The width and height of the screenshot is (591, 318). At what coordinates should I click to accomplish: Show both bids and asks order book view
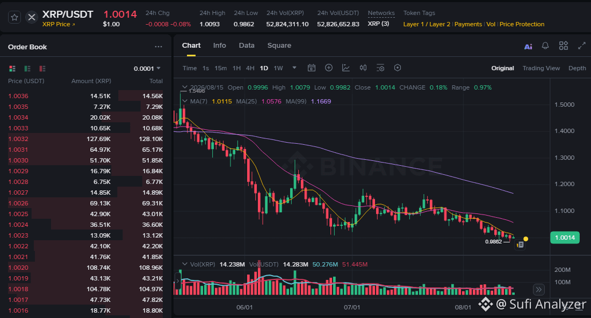[12, 69]
